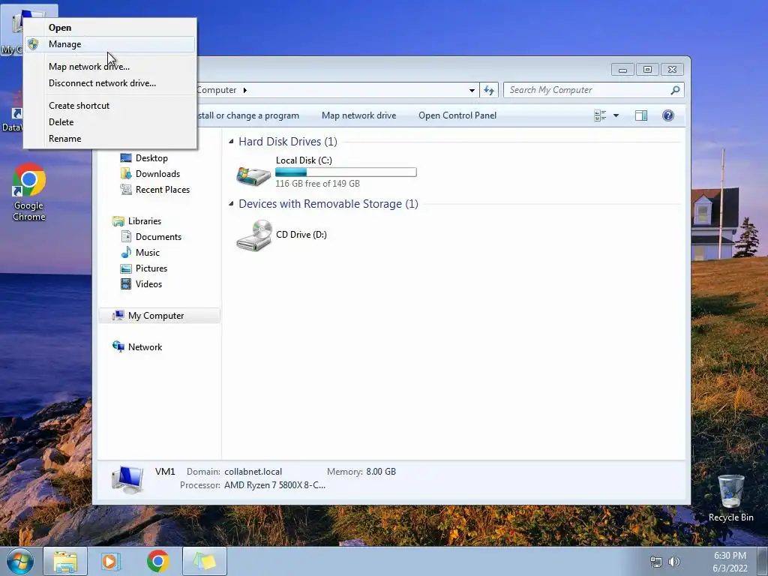The image size is (768, 576).
Task: Click the shield icon beside Manage
Action: pyautogui.click(x=33, y=44)
